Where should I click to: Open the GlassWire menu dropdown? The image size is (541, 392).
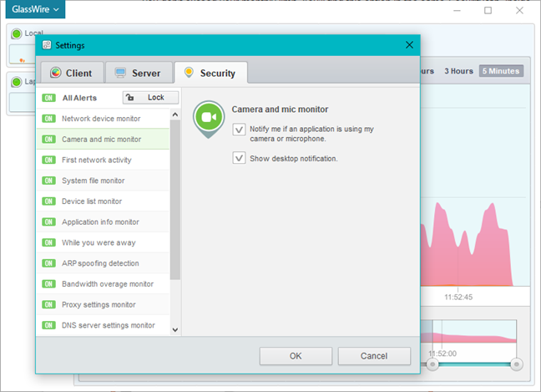35,9
